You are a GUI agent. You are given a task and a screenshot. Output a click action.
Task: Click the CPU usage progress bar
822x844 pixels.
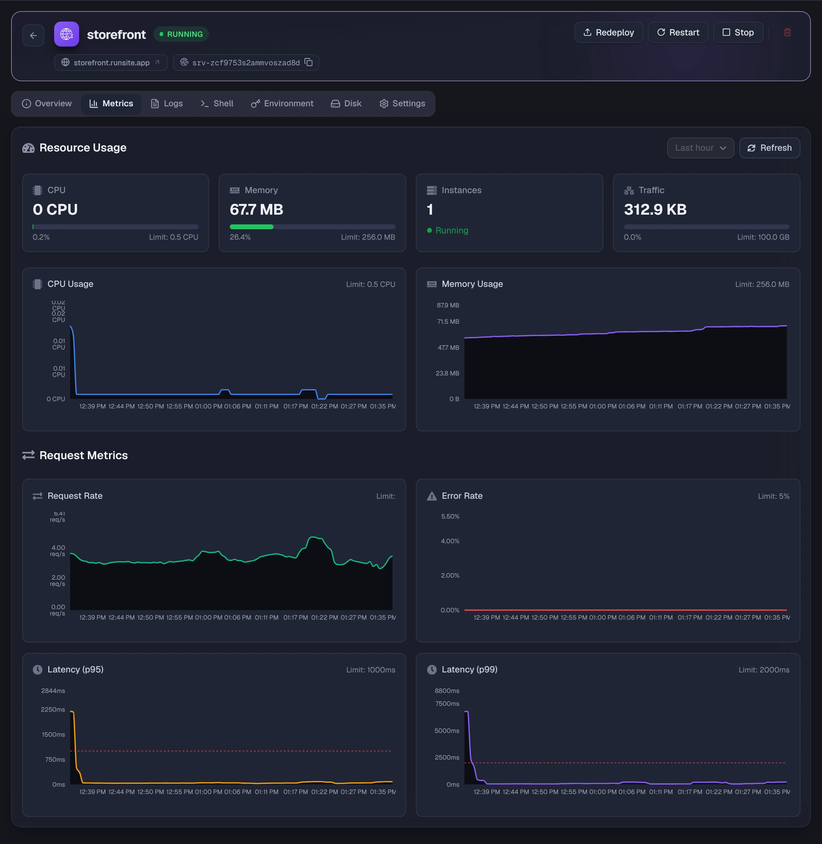coord(115,227)
